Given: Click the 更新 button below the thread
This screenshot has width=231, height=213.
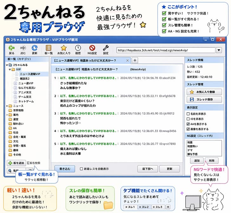Looking at the screenshot, I should click(169, 169).
